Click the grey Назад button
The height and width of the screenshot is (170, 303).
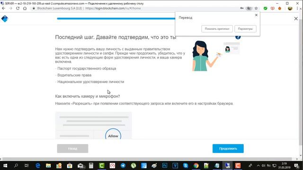click(72, 149)
